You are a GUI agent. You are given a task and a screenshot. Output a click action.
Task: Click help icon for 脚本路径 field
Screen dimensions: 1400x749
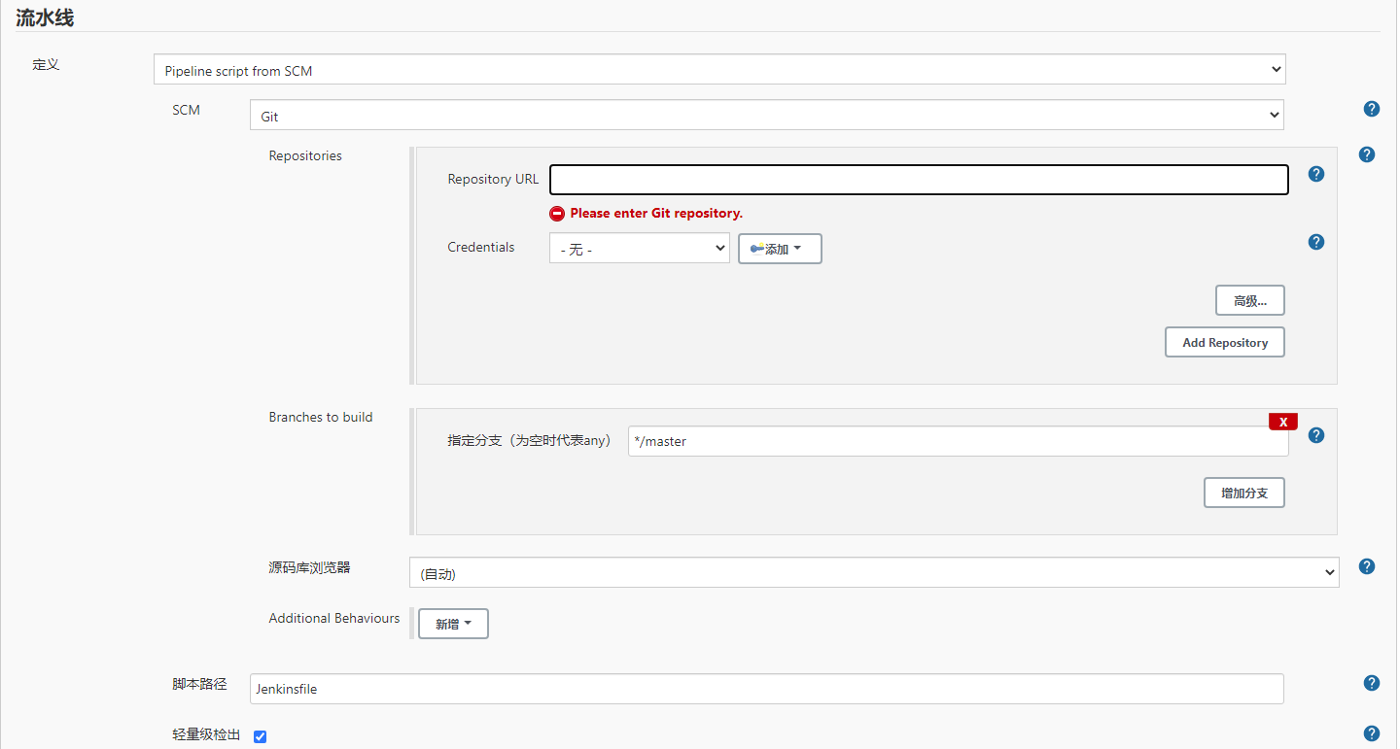1372,683
